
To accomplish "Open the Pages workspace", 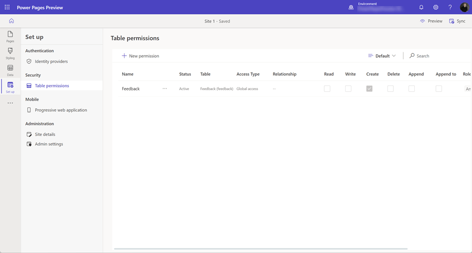I will coord(10,37).
